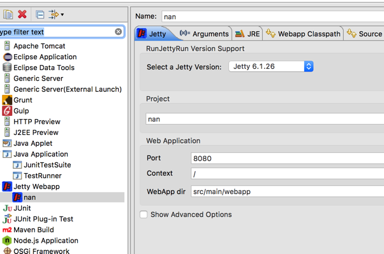
Task: Clear the filter text with the X icon
Action: (x=118, y=32)
